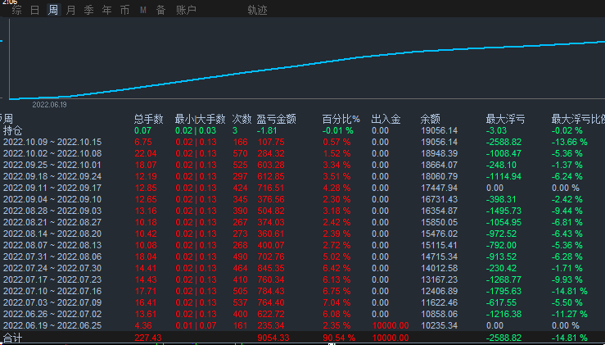Image resolution: width=605 pixels, height=345 pixels.
Task: Select the 2022.08.21 ~ 2022.08.27 week row
Action: (x=303, y=222)
